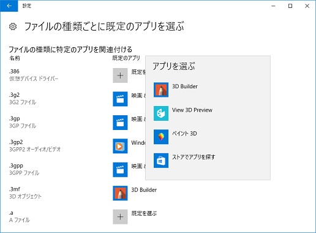Click the .3gp extension name
The height and width of the screenshot is (233, 316).
[14, 118]
